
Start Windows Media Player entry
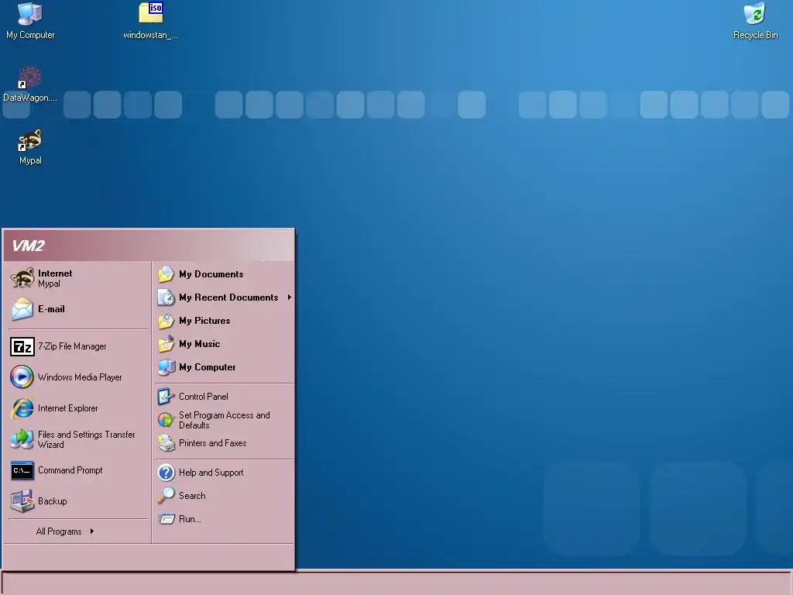click(x=80, y=377)
